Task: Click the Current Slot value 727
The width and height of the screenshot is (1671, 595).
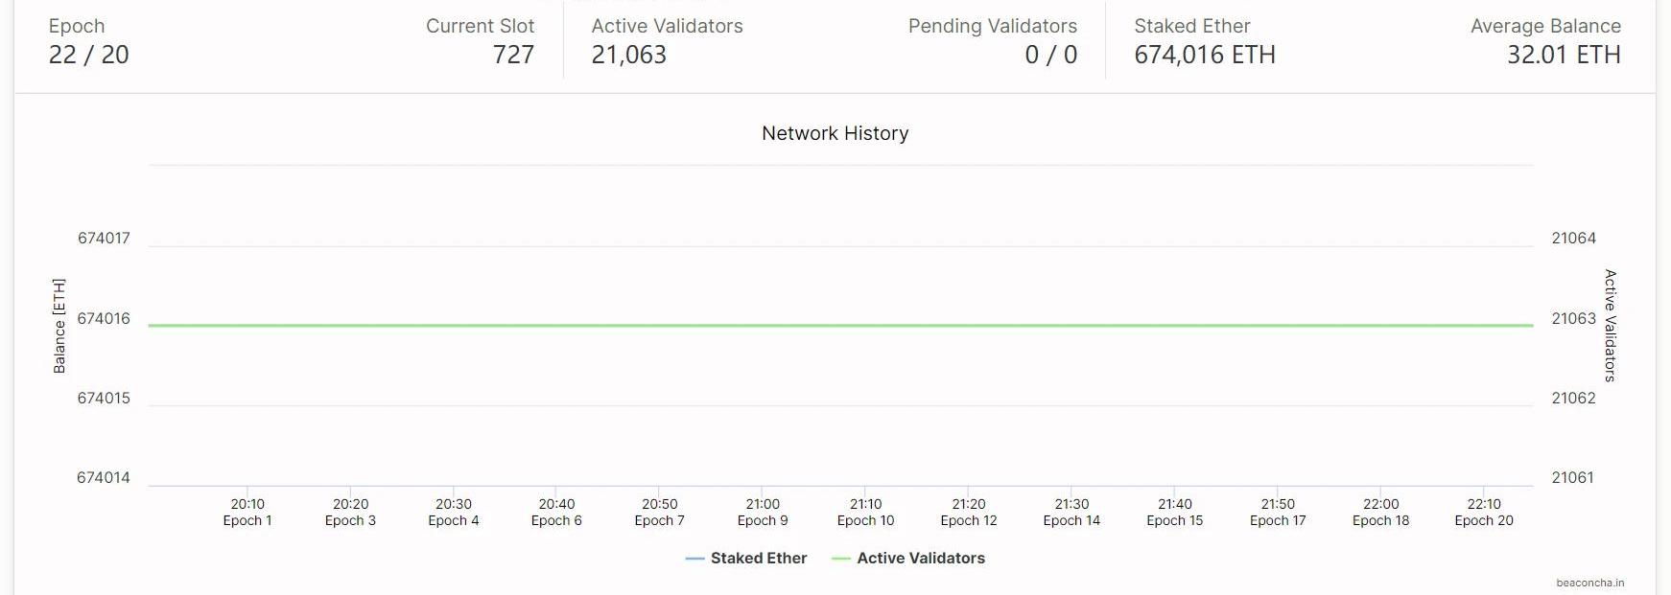Action: pos(513,55)
